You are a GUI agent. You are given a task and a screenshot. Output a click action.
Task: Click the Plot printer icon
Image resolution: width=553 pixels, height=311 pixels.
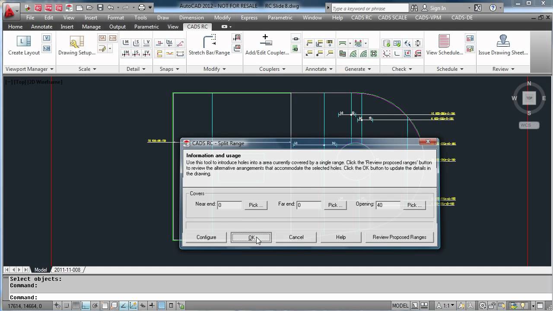click(141, 8)
